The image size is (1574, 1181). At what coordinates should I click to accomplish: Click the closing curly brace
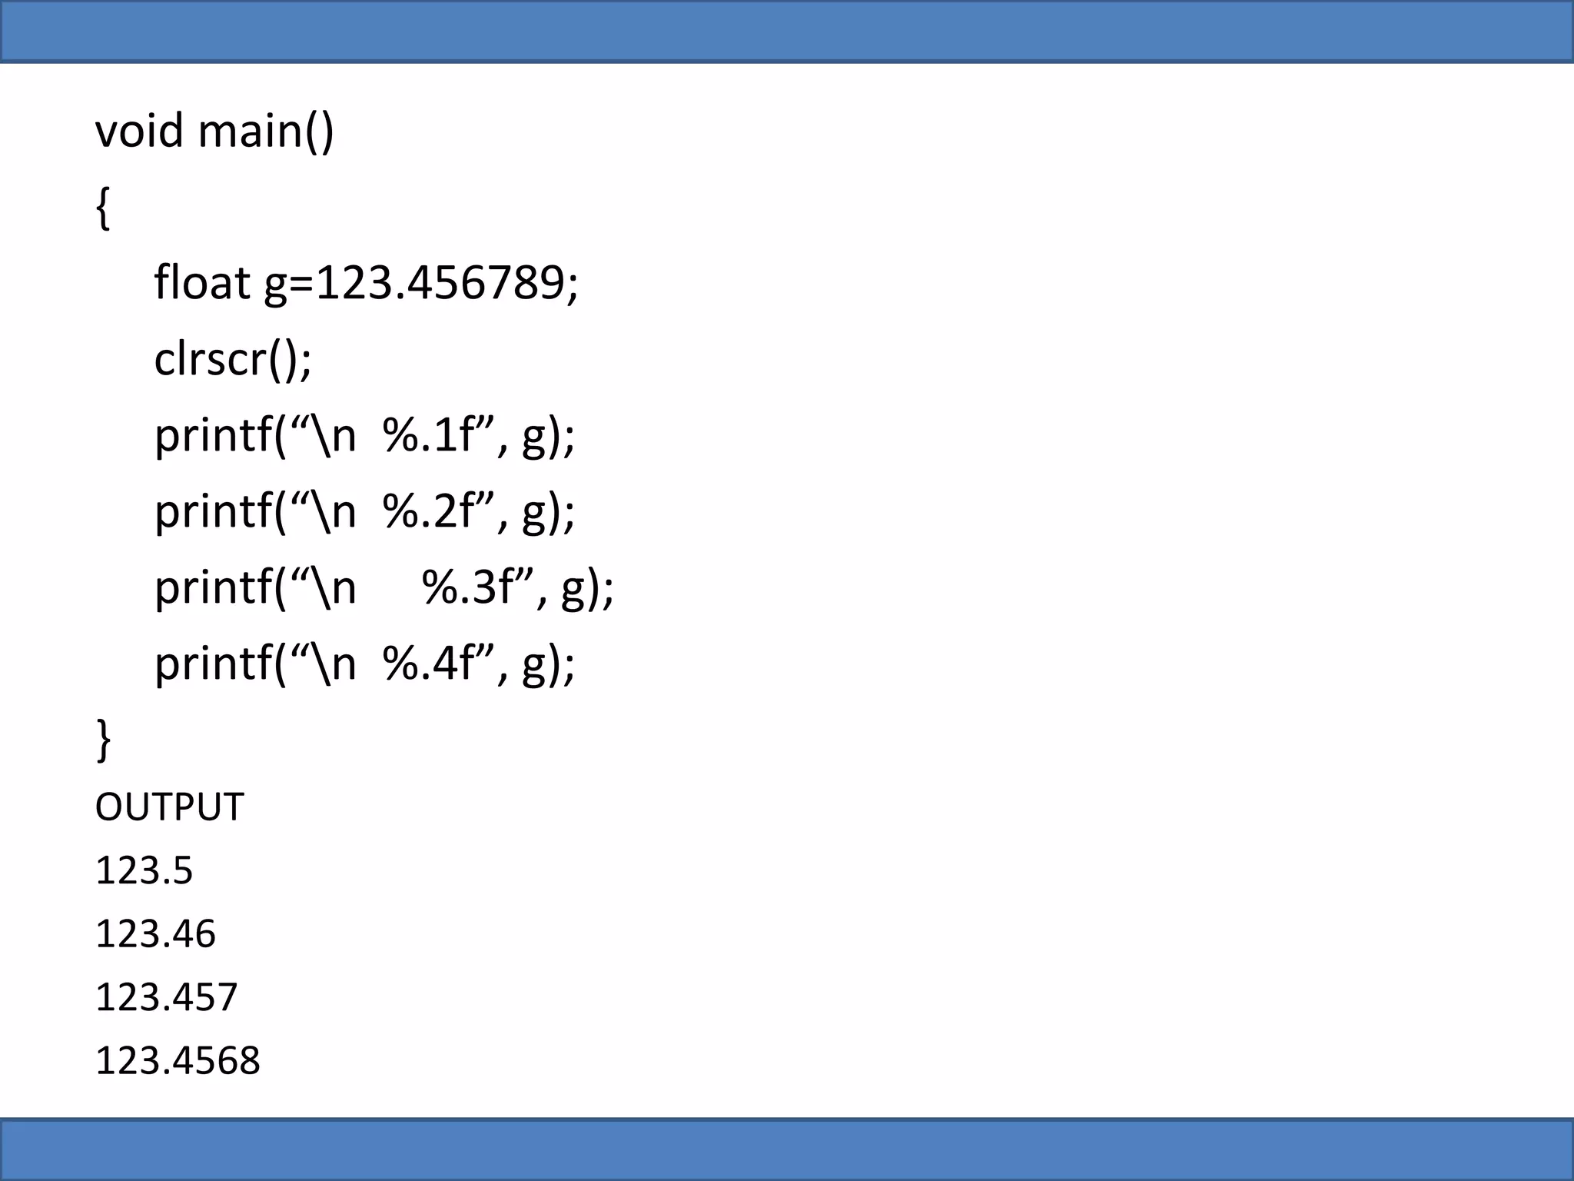tap(103, 739)
